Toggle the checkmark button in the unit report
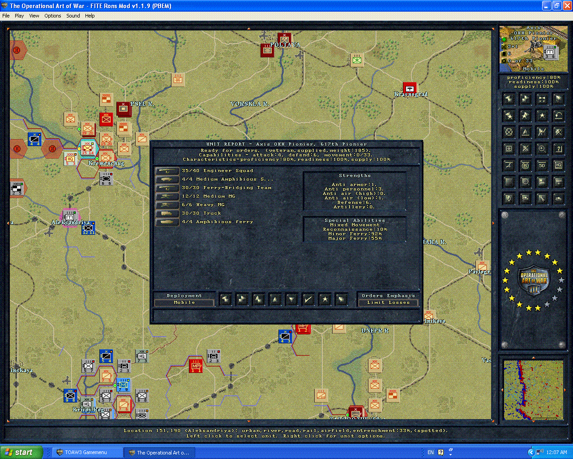Viewport: 573px width, 459px height. [x=308, y=299]
